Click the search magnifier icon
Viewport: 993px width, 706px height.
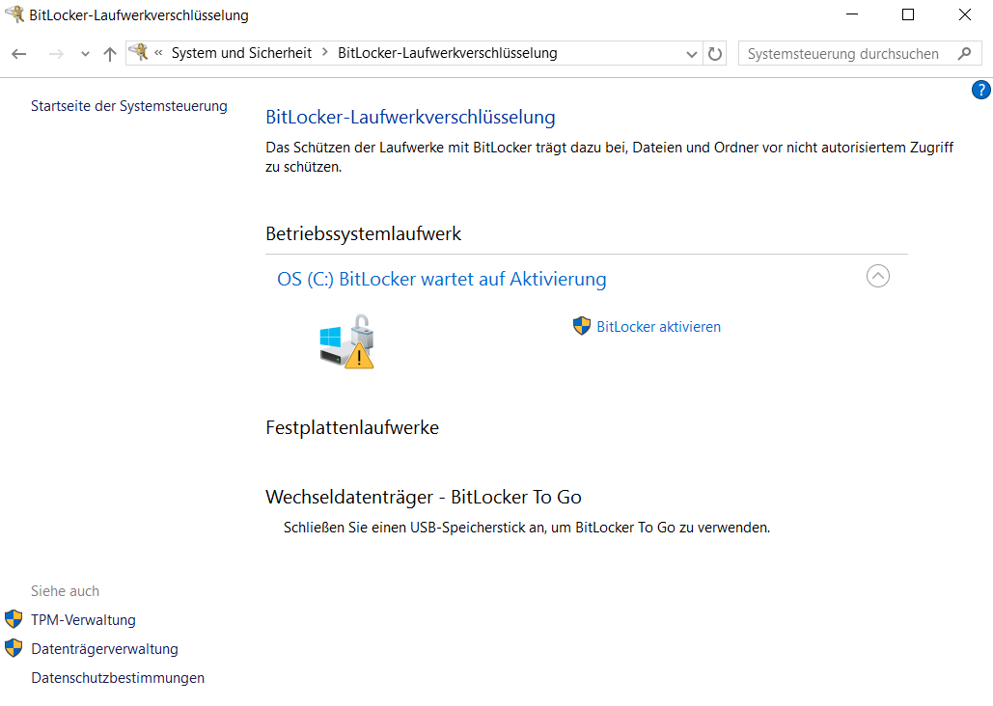[x=964, y=54]
